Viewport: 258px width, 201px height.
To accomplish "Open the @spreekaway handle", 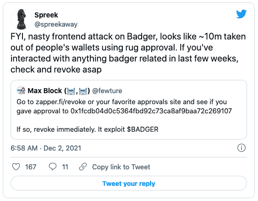I will (x=56, y=24).
